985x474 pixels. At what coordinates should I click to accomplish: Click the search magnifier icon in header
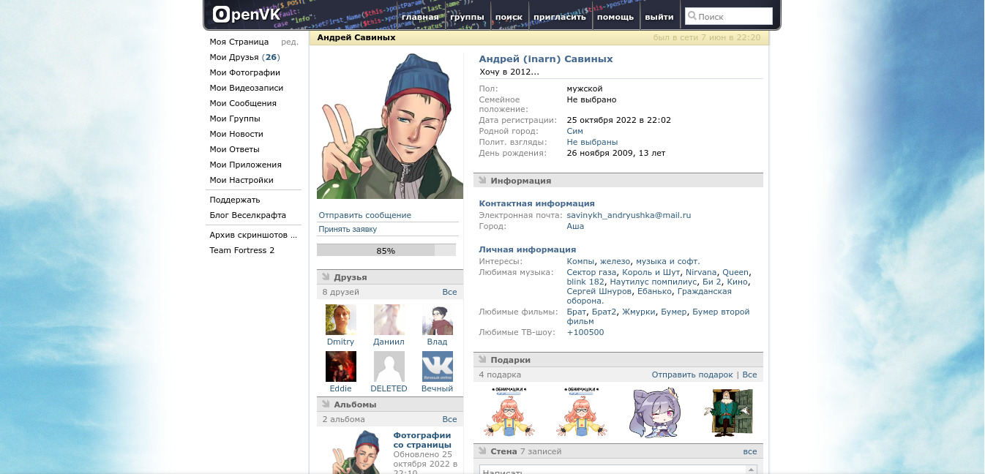[x=692, y=16]
